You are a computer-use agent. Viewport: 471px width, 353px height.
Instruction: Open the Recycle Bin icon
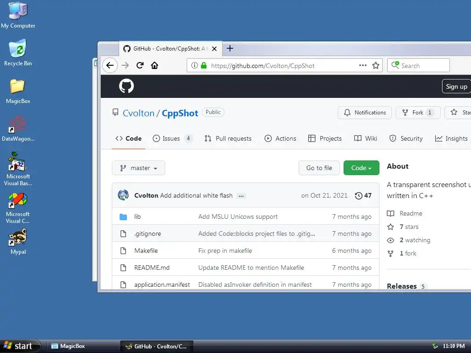click(x=18, y=52)
